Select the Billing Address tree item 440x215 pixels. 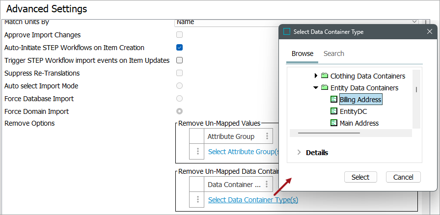[360, 99]
